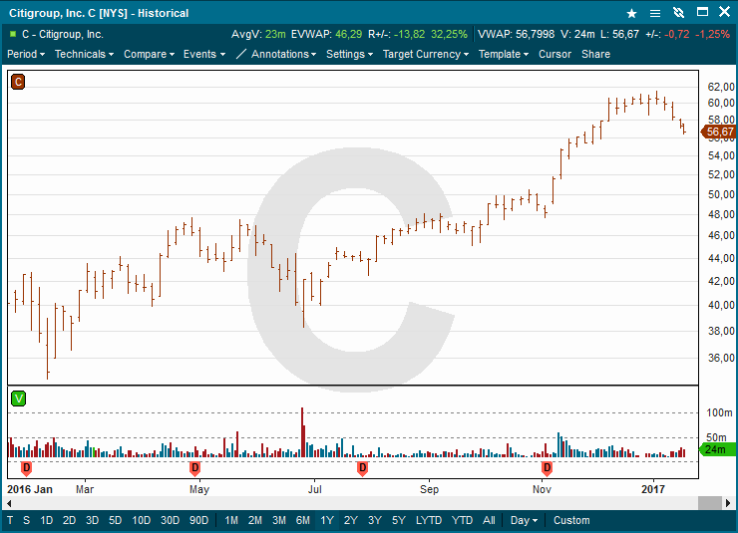Image resolution: width=738 pixels, height=533 pixels.
Task: Click the horizontal scrollbar thumb
Action: [x=710, y=503]
